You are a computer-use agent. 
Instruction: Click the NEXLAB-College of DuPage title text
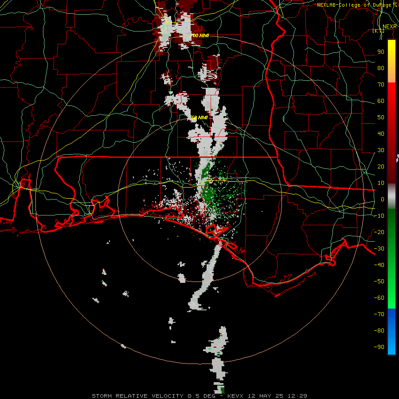[x=357, y=5]
